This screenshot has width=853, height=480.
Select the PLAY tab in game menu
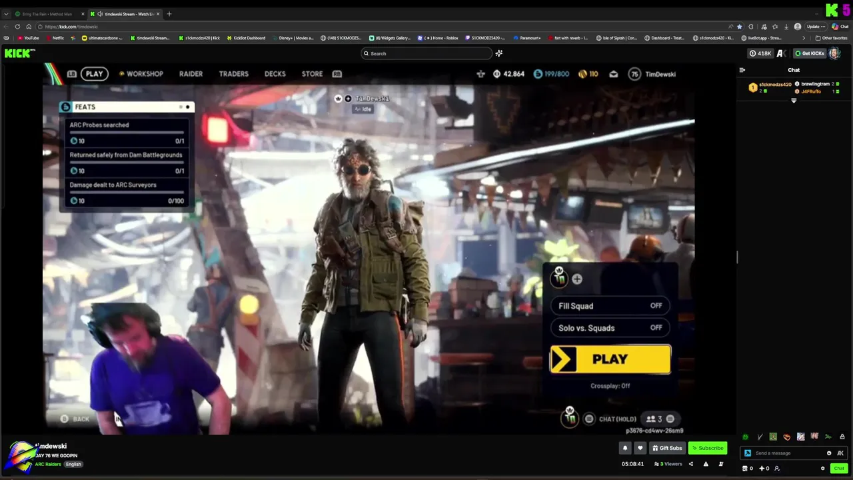(95, 74)
